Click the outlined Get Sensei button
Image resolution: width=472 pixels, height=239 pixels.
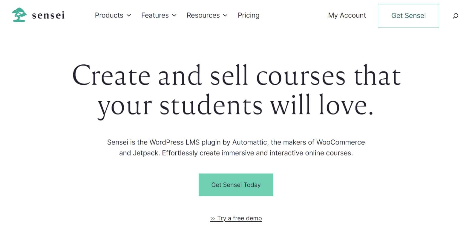pos(408,16)
